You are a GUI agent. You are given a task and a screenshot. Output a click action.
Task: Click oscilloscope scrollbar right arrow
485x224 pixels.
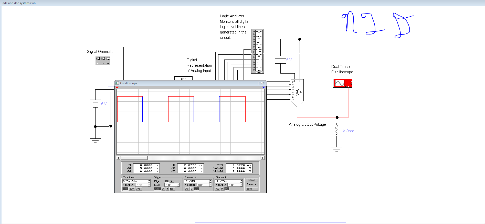pos(263,158)
